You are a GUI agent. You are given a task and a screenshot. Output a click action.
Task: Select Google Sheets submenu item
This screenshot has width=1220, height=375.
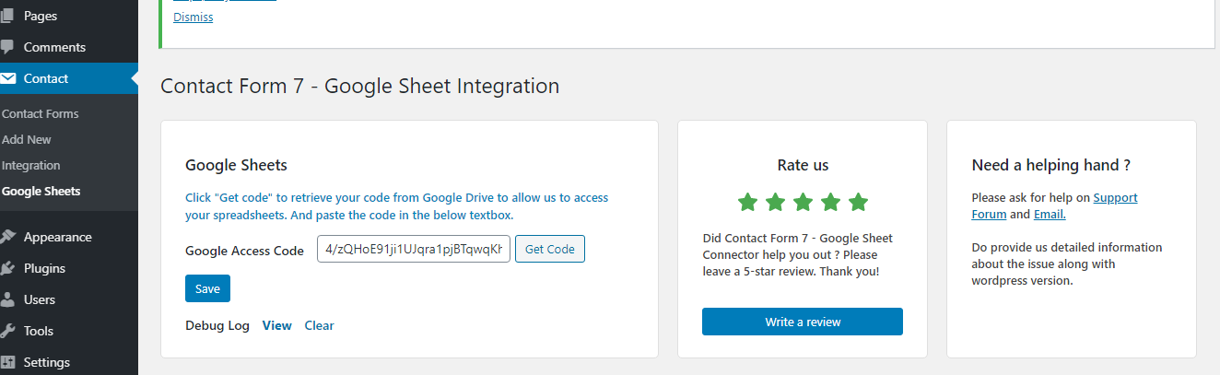click(41, 192)
